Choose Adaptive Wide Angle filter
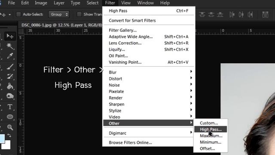 [149, 37]
